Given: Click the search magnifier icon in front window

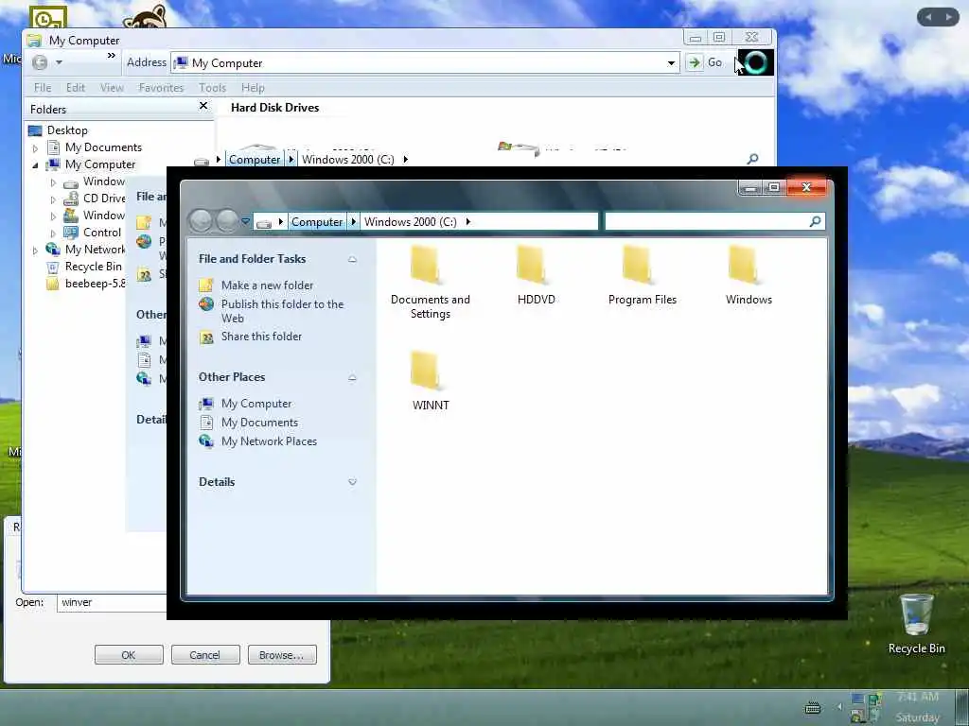Looking at the screenshot, I should (815, 221).
